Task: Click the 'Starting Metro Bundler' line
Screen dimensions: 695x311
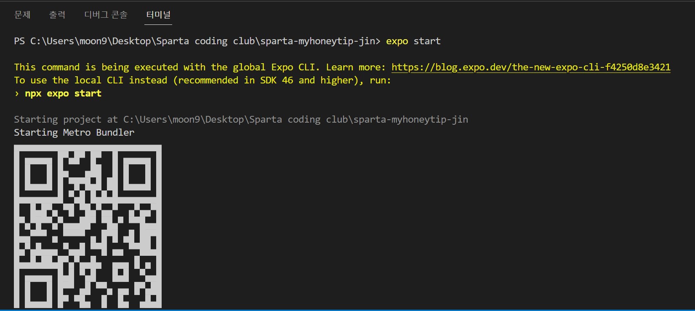Action: (74, 132)
